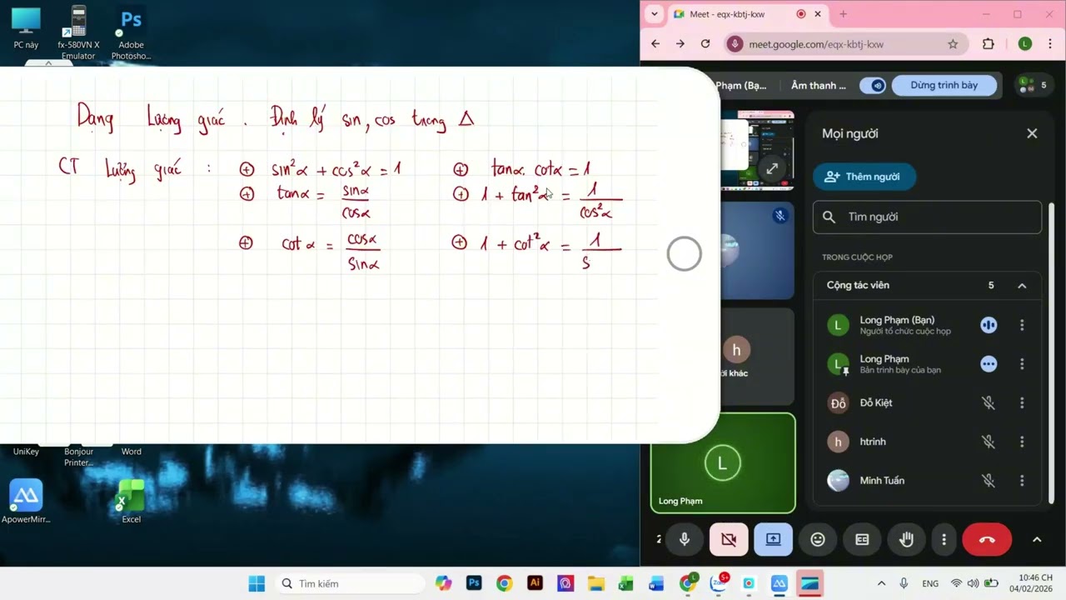Leave the call with red hang-up button

987,540
